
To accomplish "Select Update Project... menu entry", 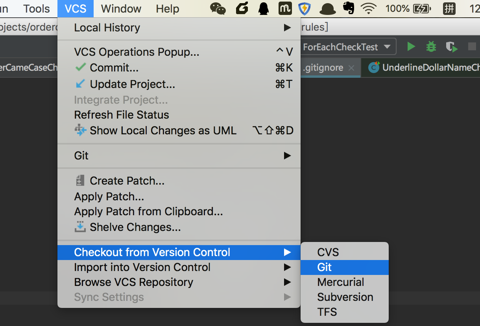I will click(132, 84).
